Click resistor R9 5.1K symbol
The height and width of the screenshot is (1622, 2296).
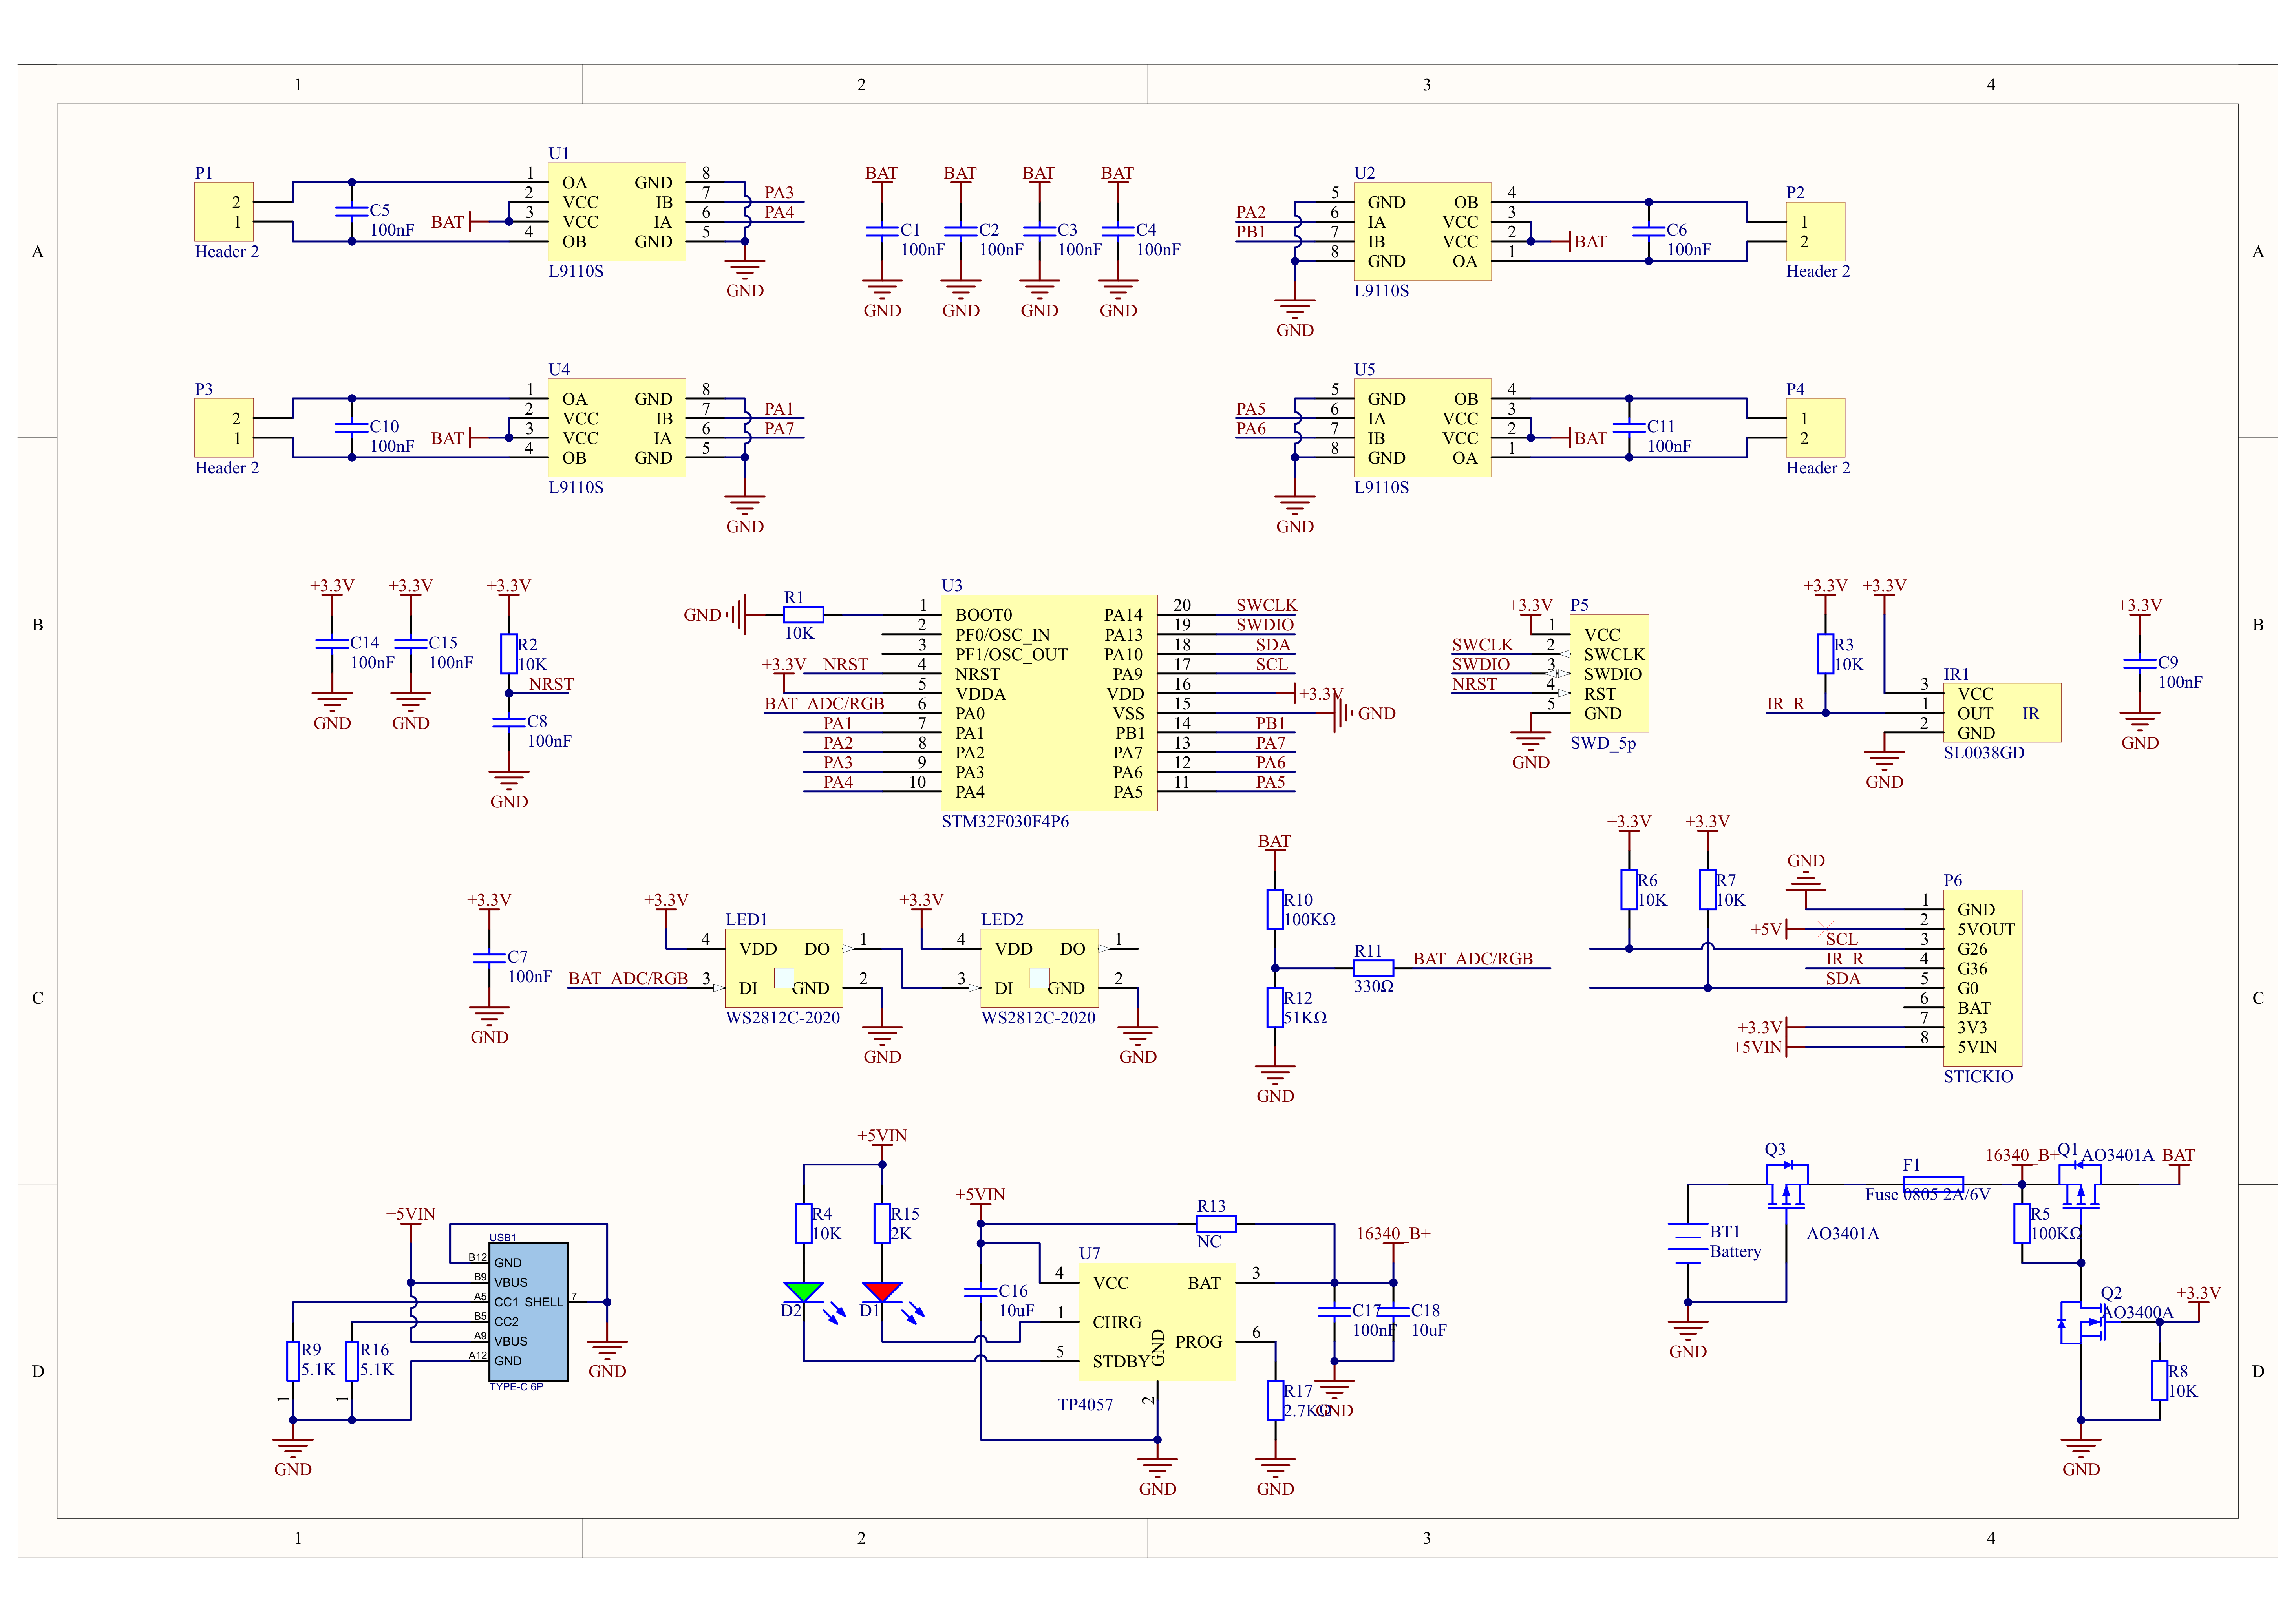tap(292, 1361)
